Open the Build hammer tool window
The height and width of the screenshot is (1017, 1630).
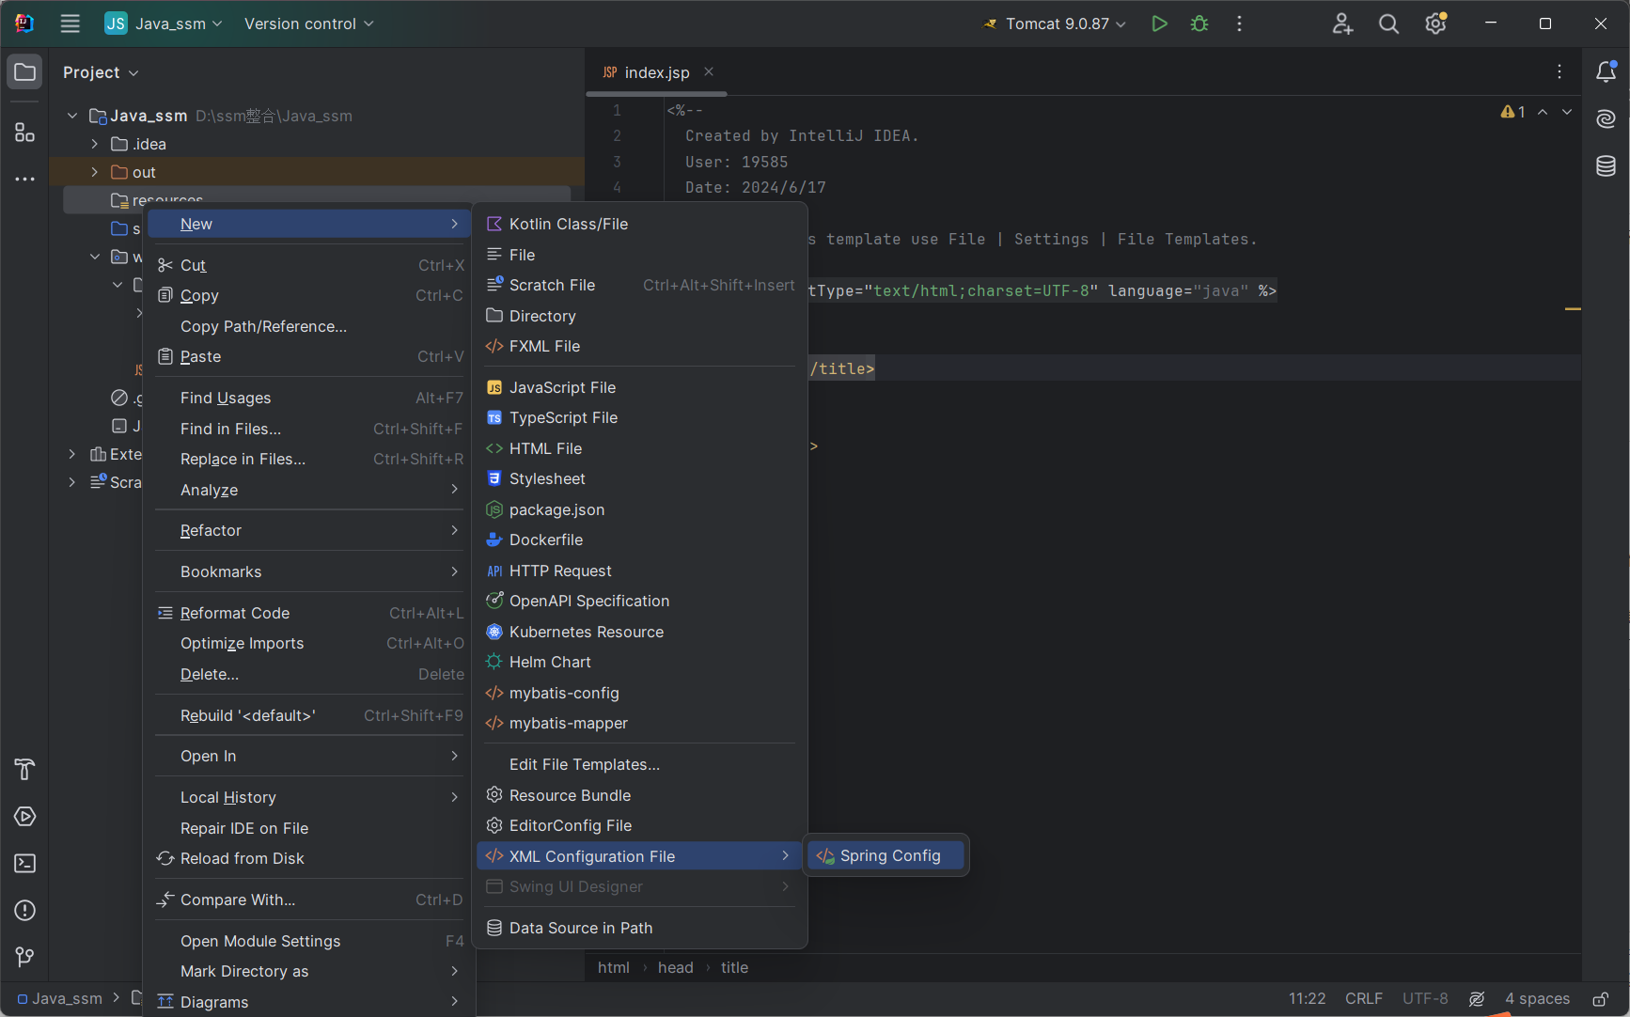pos(25,769)
